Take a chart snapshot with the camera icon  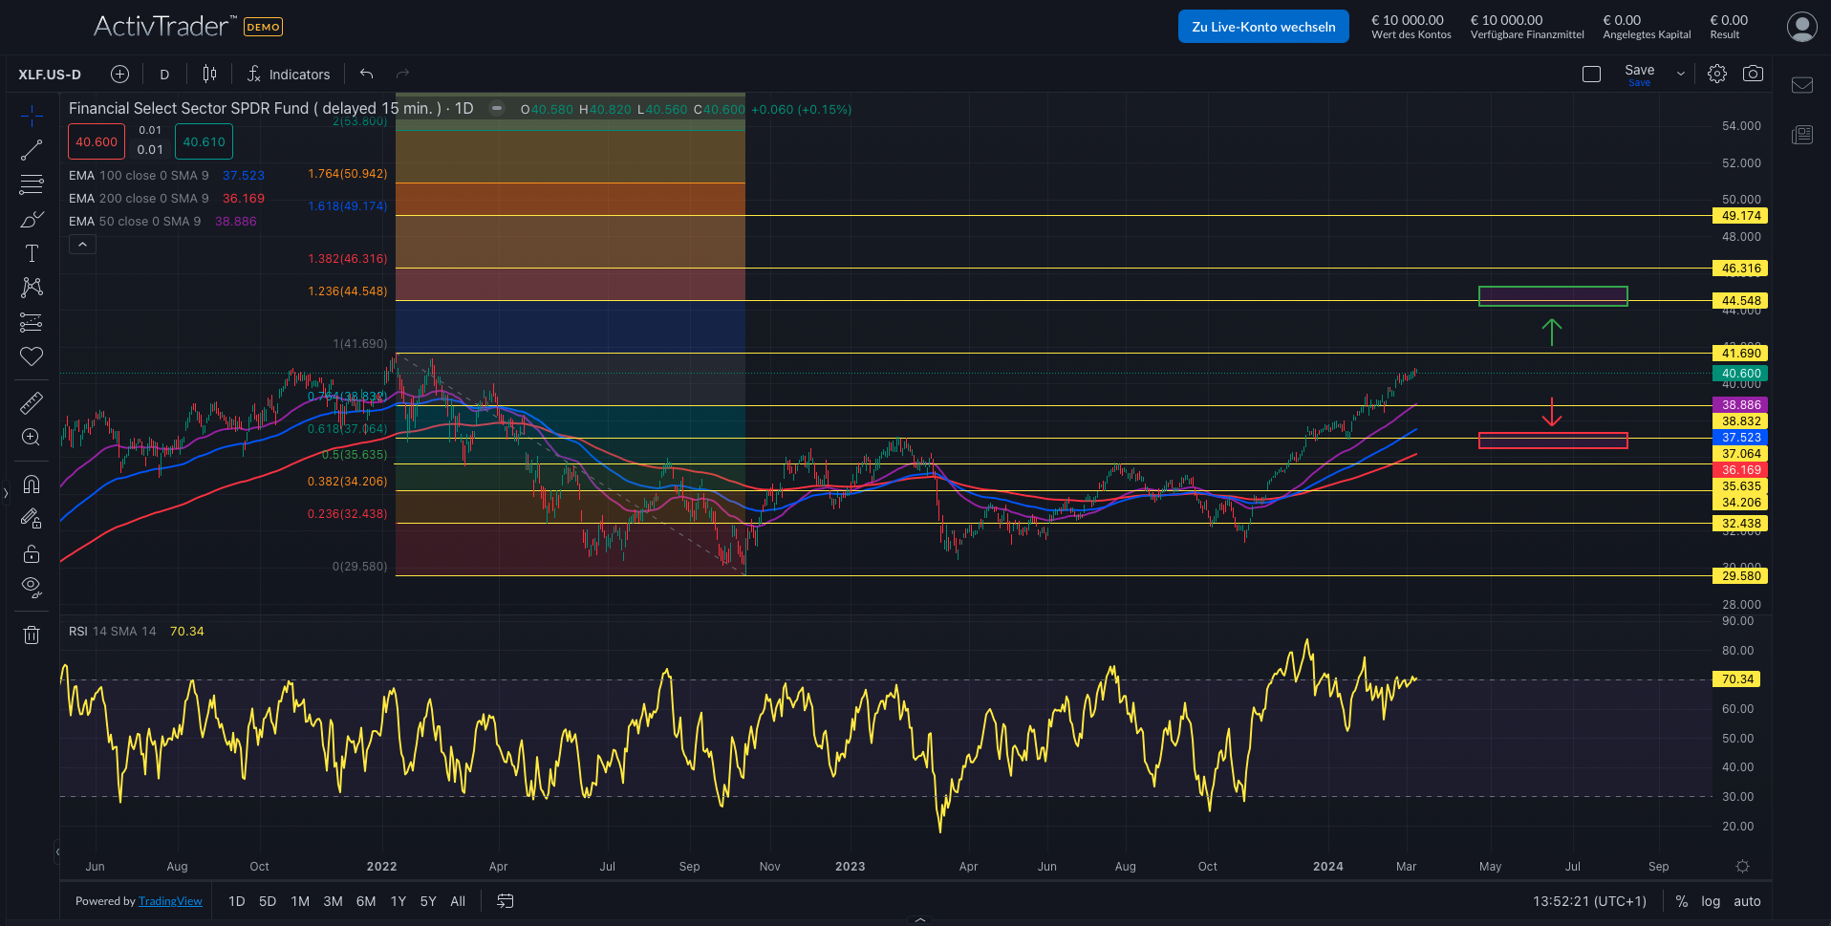tap(1754, 73)
